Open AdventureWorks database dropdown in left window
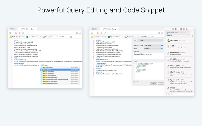 click(x=34, y=37)
